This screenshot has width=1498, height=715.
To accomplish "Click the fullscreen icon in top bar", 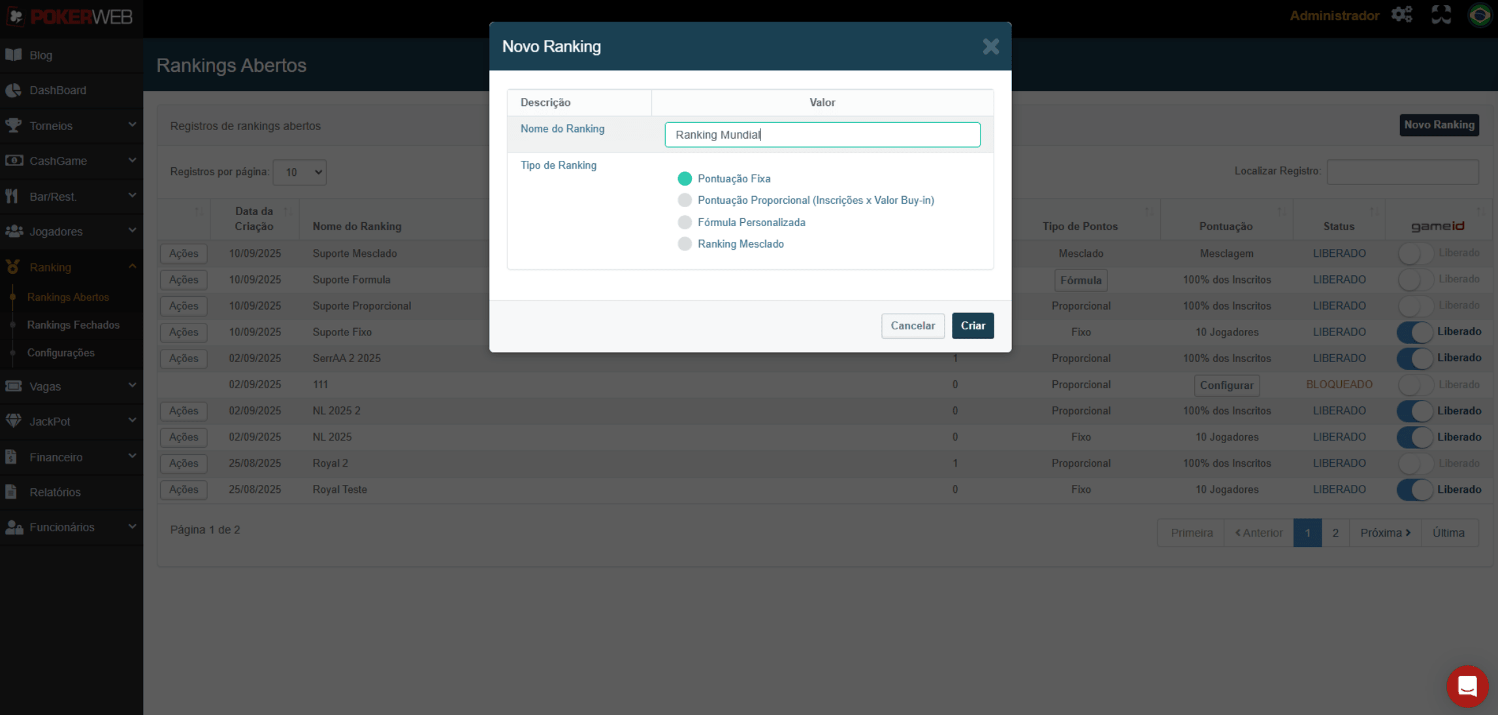I will pos(1441,14).
